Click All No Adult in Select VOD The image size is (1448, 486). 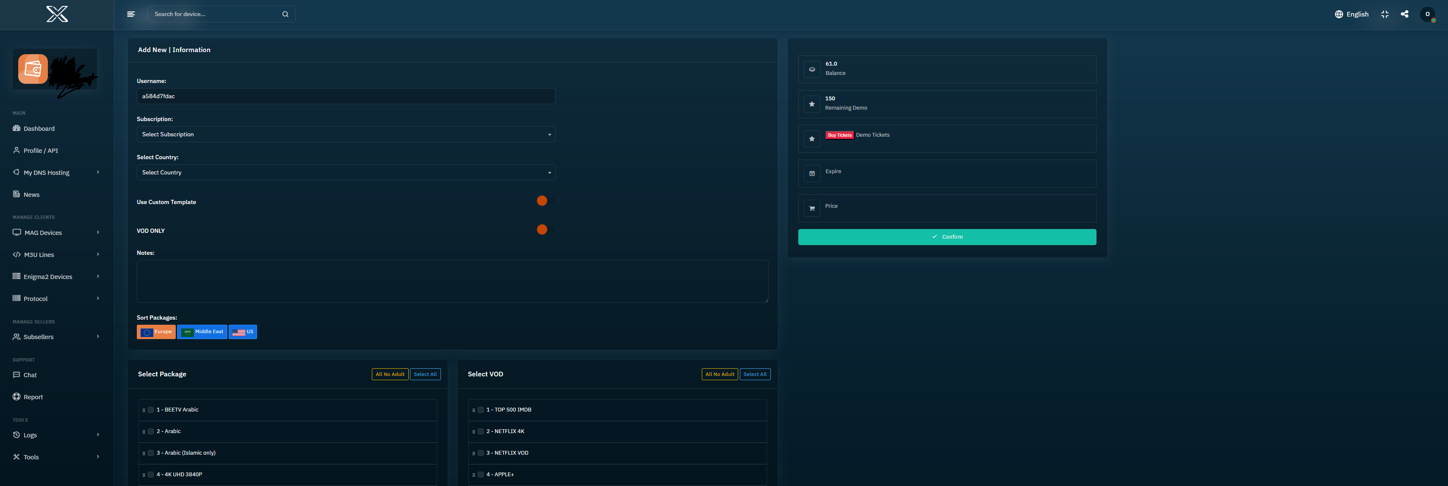tap(720, 374)
